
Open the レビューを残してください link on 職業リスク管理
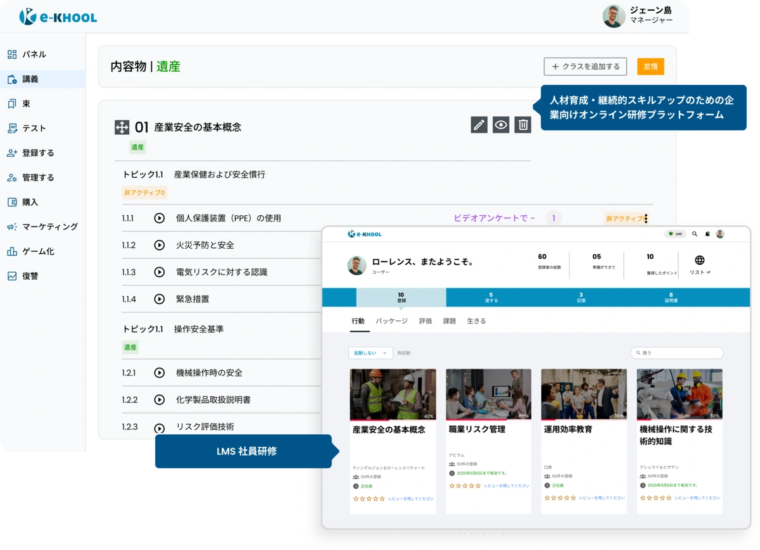pos(507,485)
